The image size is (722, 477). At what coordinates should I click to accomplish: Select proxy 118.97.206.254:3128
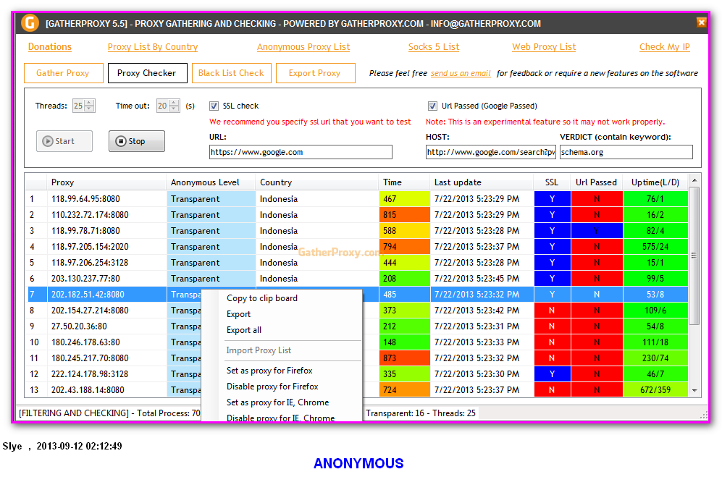coord(357,263)
